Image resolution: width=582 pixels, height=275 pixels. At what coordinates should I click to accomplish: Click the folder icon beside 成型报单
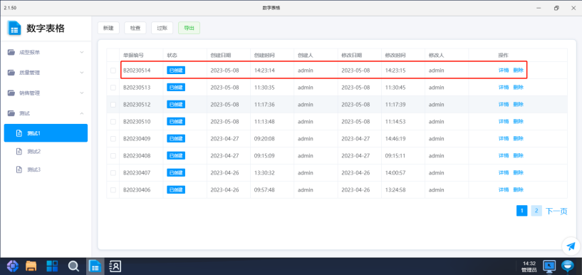tap(11, 52)
